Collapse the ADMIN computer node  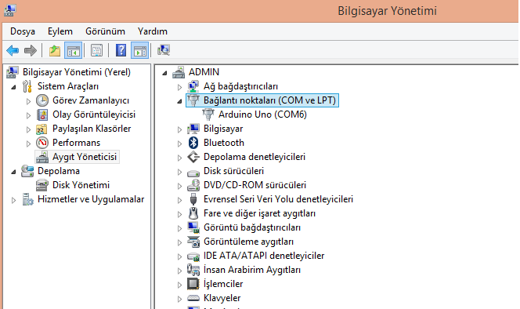click(x=164, y=73)
